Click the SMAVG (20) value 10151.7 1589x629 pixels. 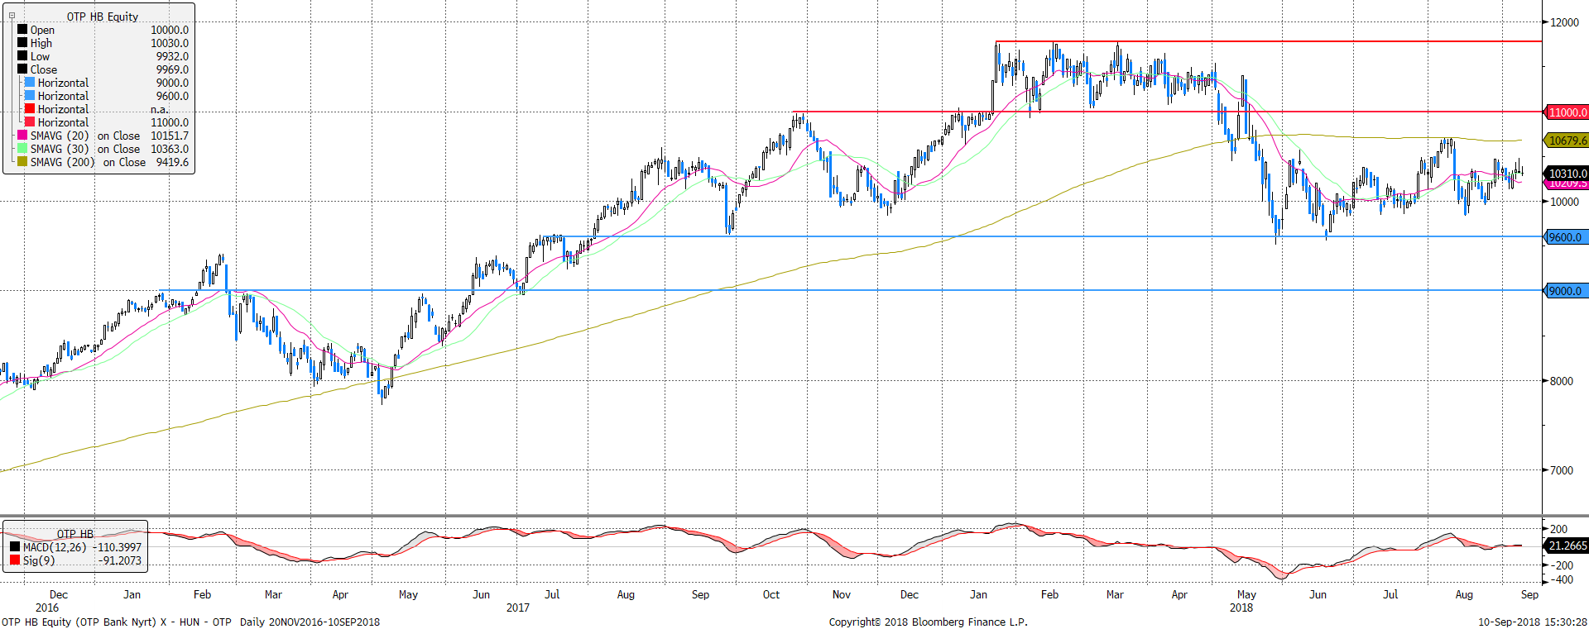point(170,136)
